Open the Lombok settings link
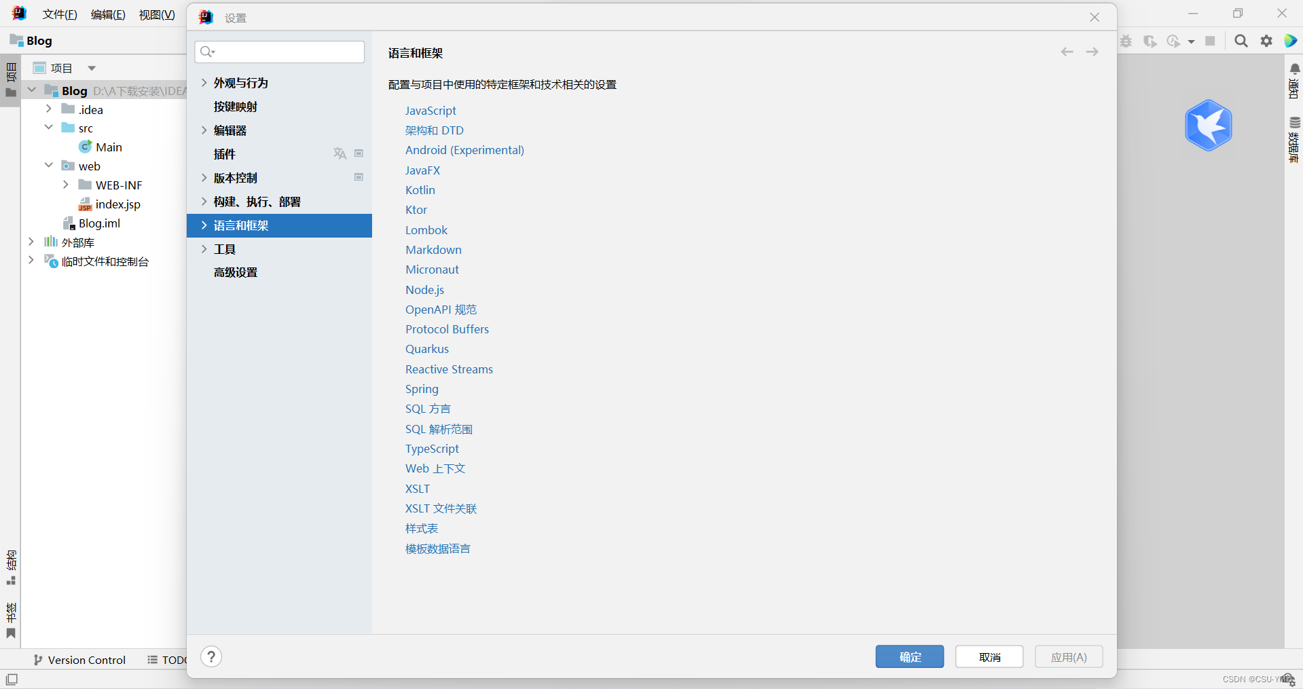 (x=426, y=230)
